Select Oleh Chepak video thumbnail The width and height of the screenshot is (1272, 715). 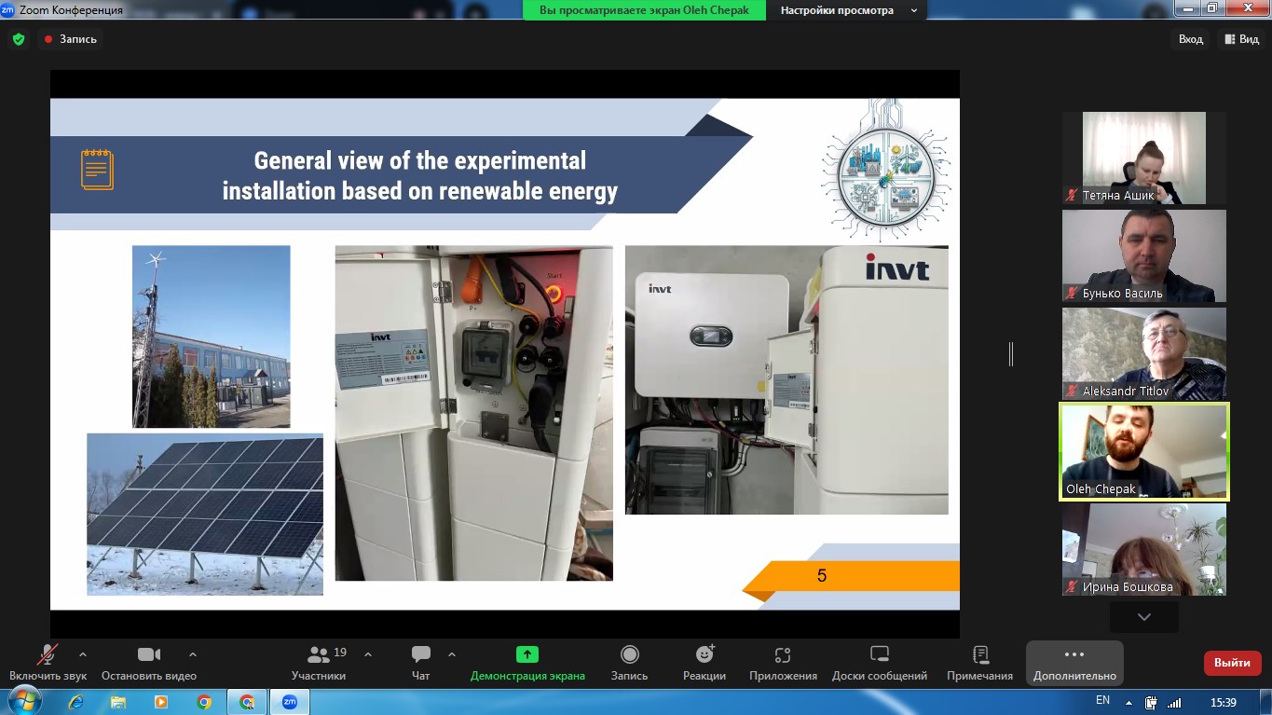tap(1144, 451)
